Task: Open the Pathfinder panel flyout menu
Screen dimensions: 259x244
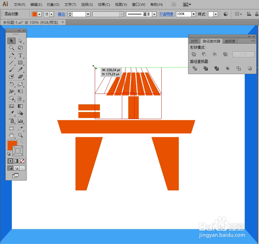Action: click(x=253, y=41)
